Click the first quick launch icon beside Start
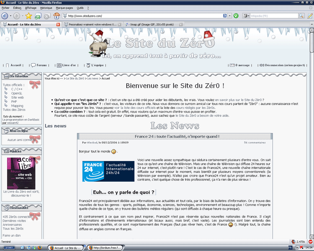Screen dimensions: 314x251 coord(23,248)
